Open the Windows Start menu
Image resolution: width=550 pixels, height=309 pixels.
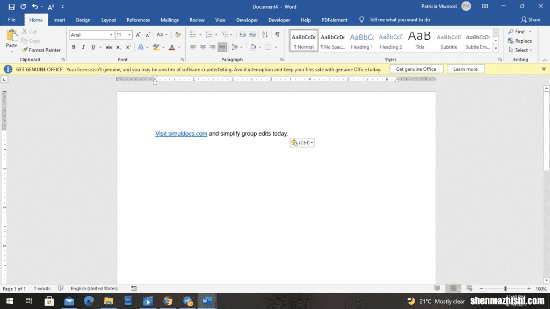(10, 301)
